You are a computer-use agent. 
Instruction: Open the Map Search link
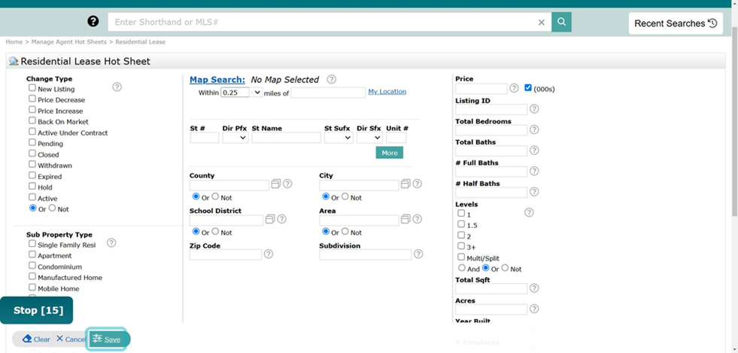coord(217,80)
